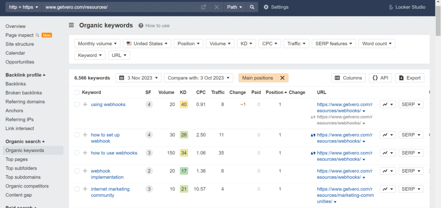This screenshot has width=441, height=208.
Task: Check the how to use webhooks checkbox
Action: pos(77,153)
